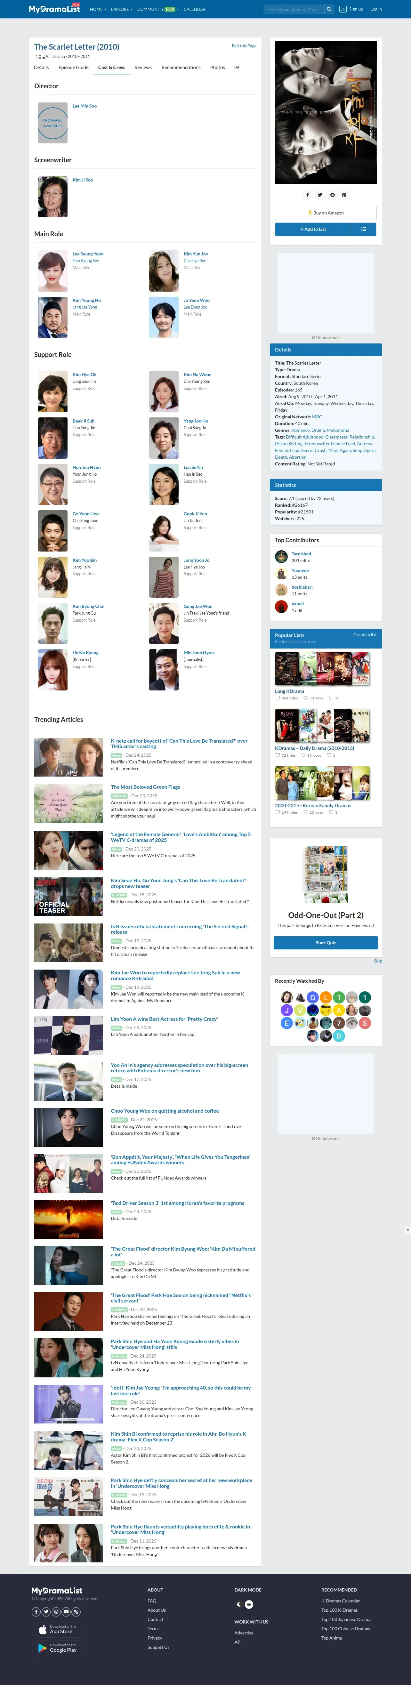Click footer RSS feed icon
Viewport: 411px width, 1685px height.
(76, 1612)
